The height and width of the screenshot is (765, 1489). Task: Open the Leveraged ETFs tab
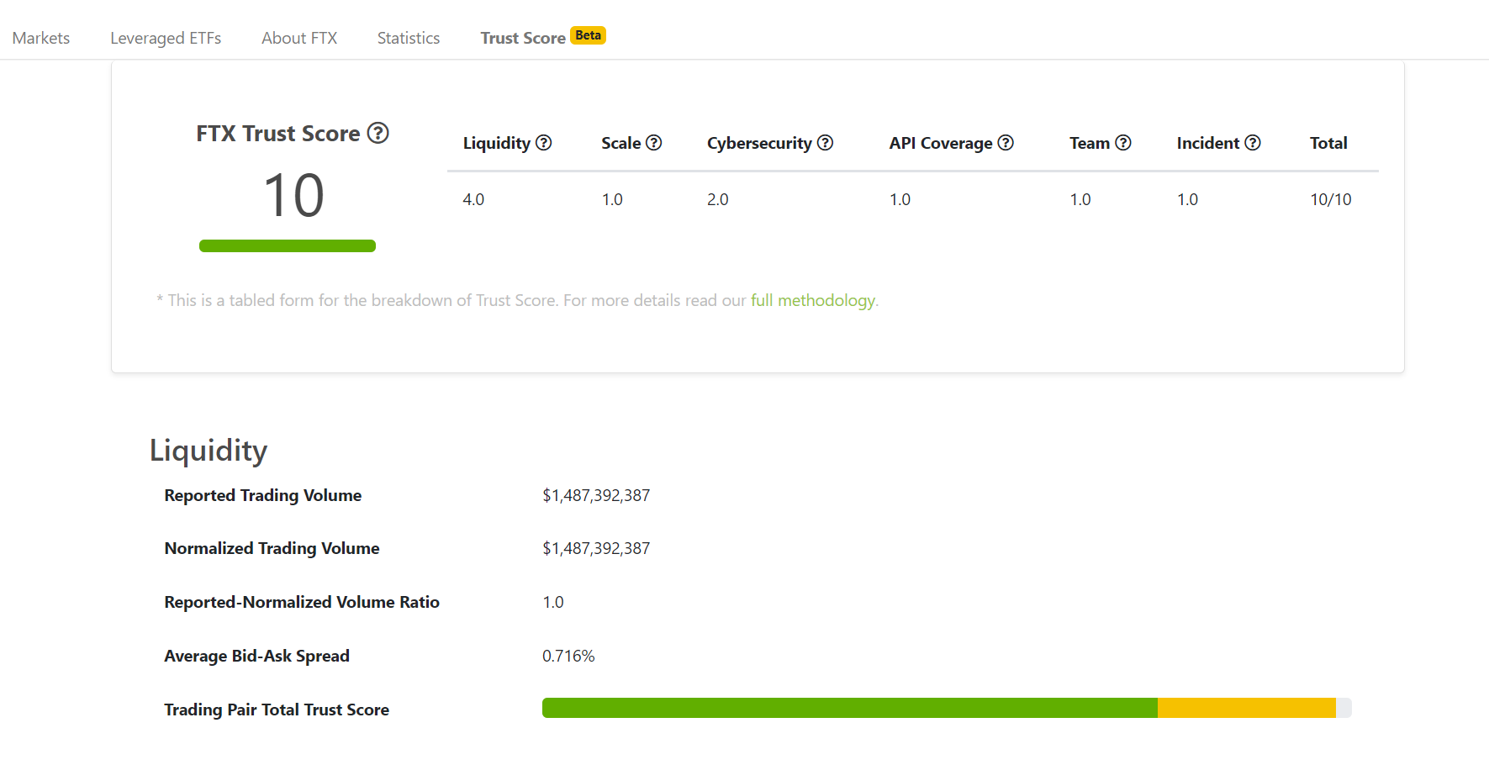pos(166,38)
